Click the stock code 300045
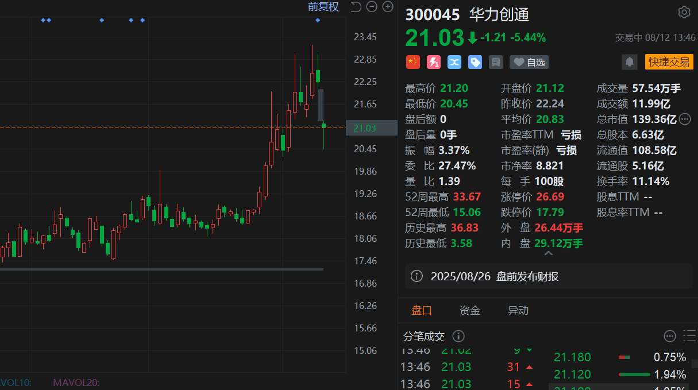698x390 pixels. tap(433, 14)
